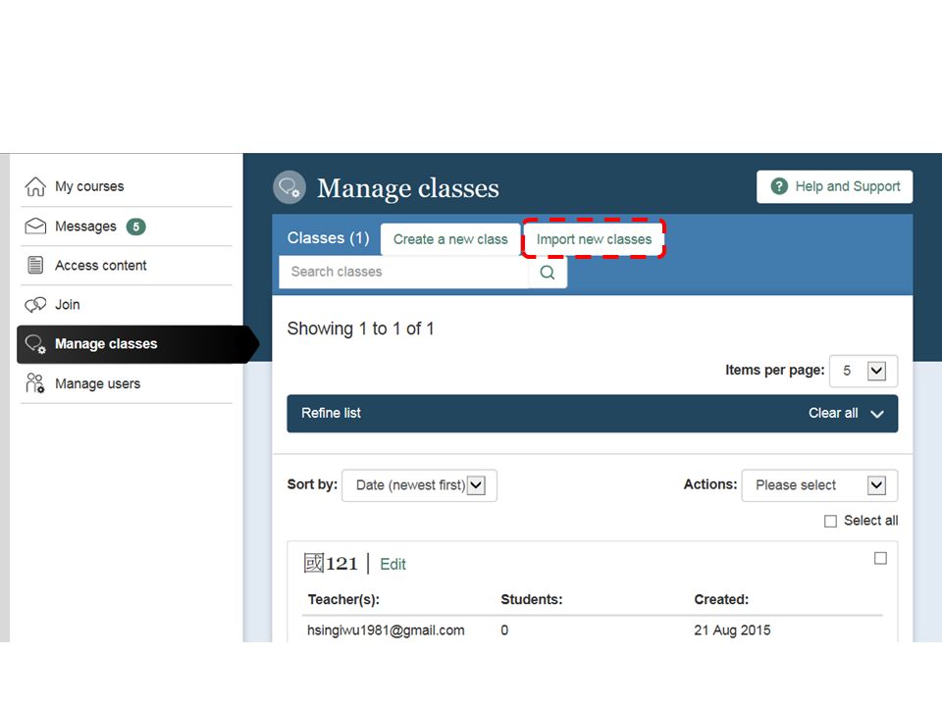Expand the Refine list chevron
The width and height of the screenshot is (942, 706).
[x=877, y=414]
